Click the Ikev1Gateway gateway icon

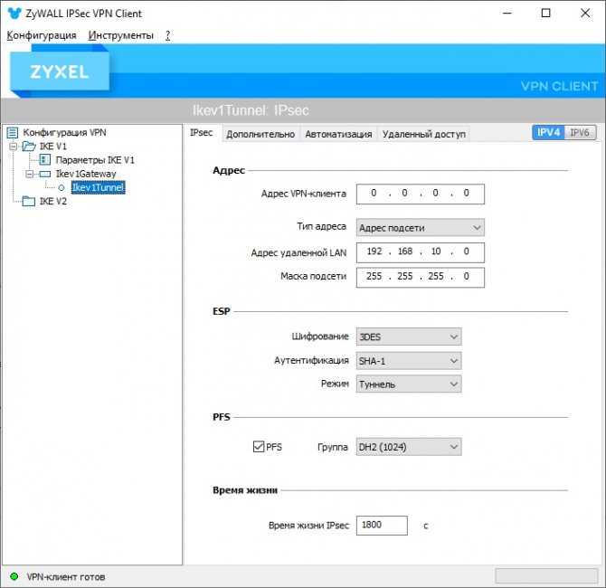coord(45,174)
